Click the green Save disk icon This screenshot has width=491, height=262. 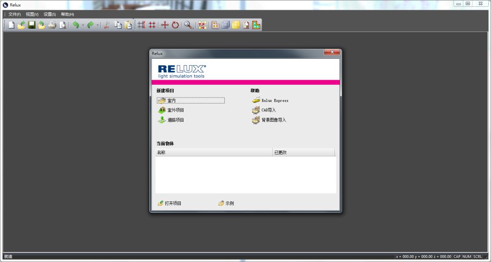click(x=32, y=25)
